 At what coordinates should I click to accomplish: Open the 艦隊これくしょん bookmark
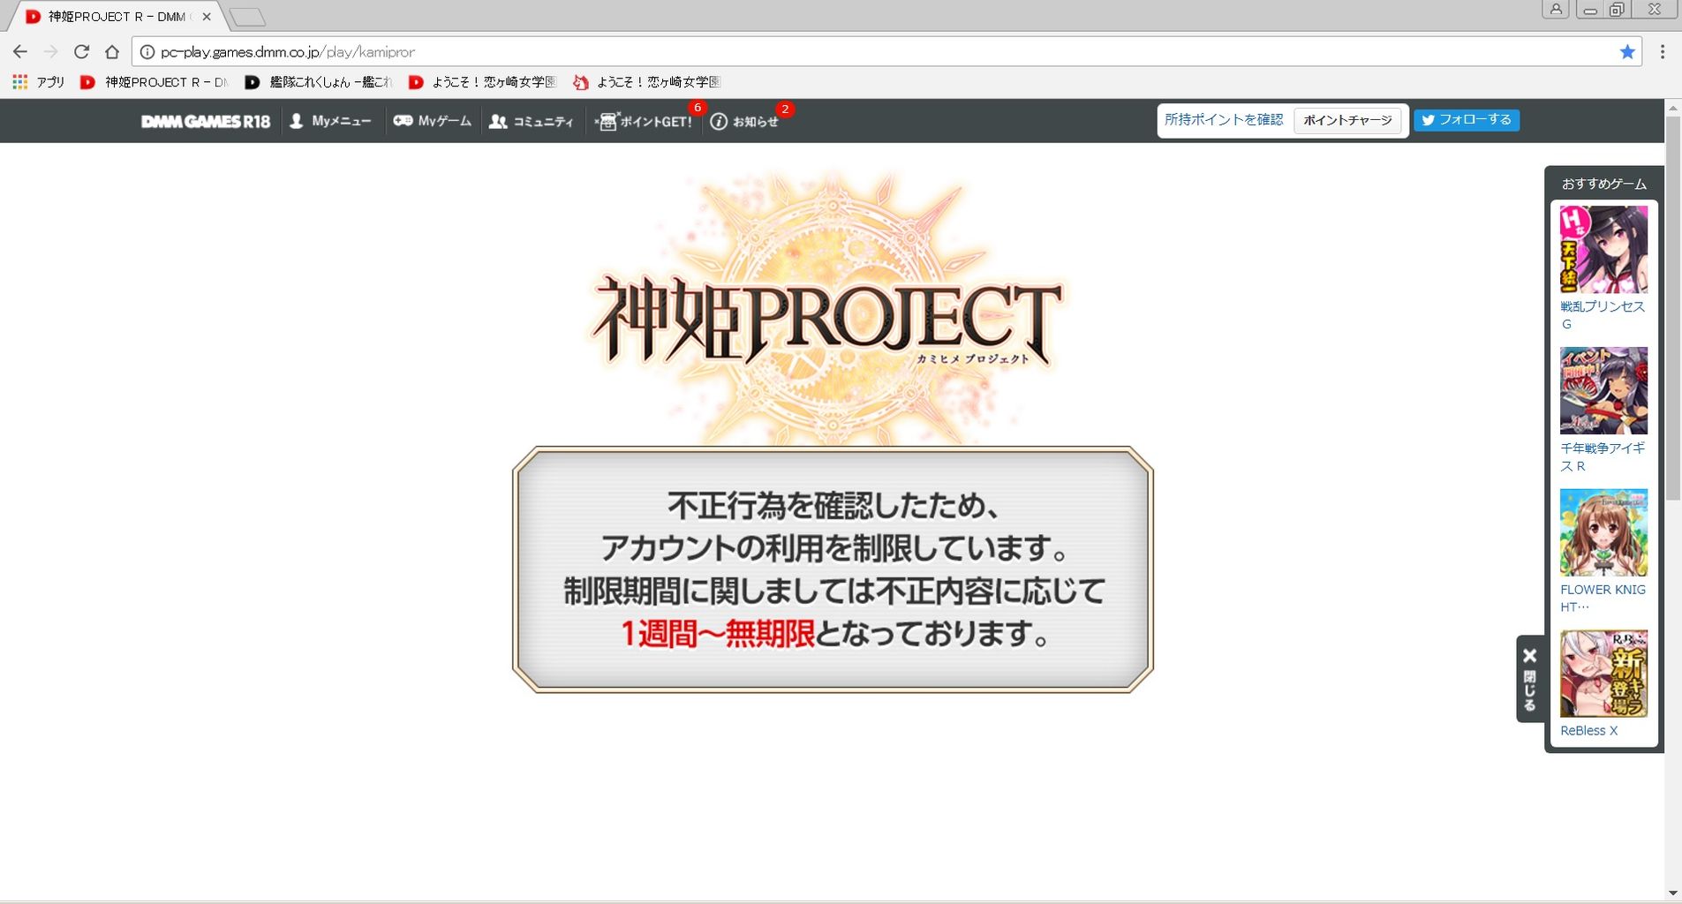click(x=318, y=82)
